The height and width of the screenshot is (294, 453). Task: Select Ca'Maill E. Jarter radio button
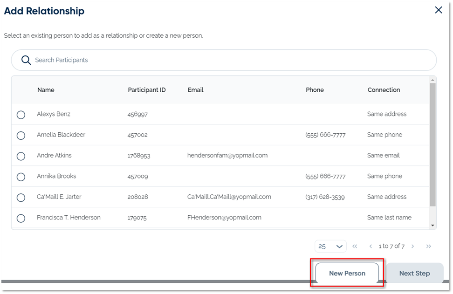coord(21,198)
